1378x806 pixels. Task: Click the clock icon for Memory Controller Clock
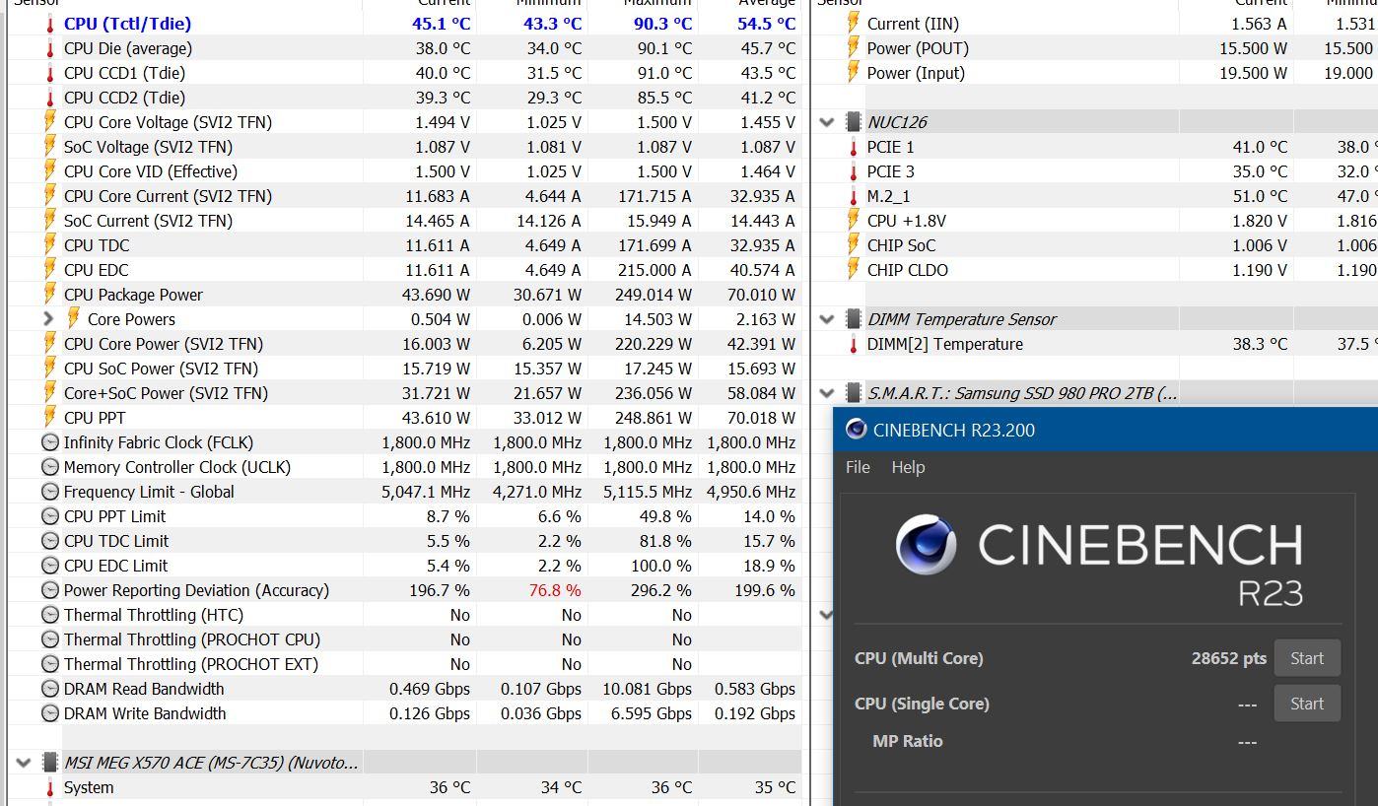point(50,467)
